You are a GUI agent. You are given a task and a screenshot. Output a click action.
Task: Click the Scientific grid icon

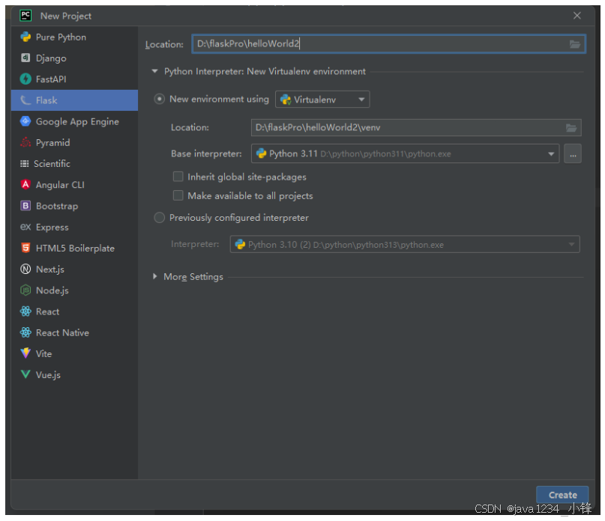24,164
